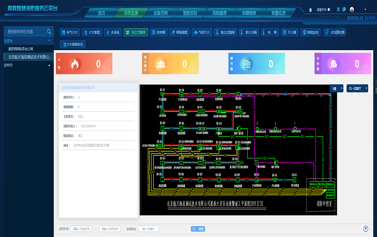Open the 视频监控 video monitoring category

click(x=310, y=32)
